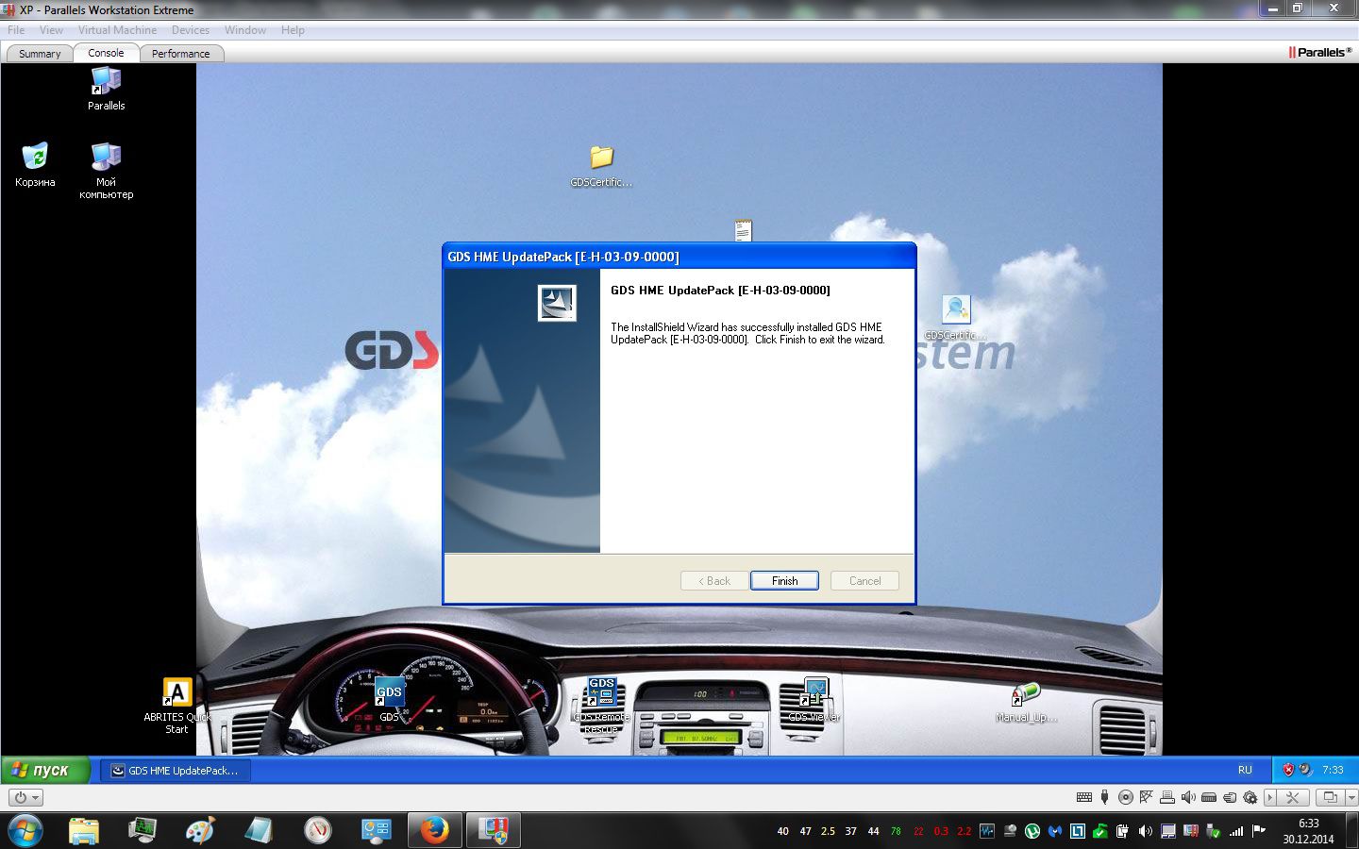The width and height of the screenshot is (1359, 849).
Task: Select the GDSCertific search shortcut icon
Action: click(956, 318)
